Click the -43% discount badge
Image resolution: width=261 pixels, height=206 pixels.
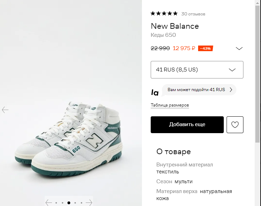(205, 48)
